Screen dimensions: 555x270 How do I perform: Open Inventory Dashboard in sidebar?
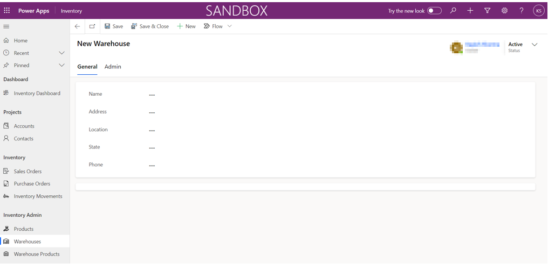(37, 93)
